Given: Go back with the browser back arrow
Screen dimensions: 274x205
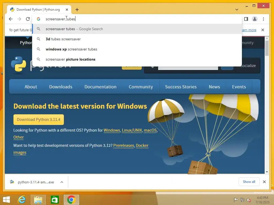Looking at the screenshot, I should pos(11,19).
